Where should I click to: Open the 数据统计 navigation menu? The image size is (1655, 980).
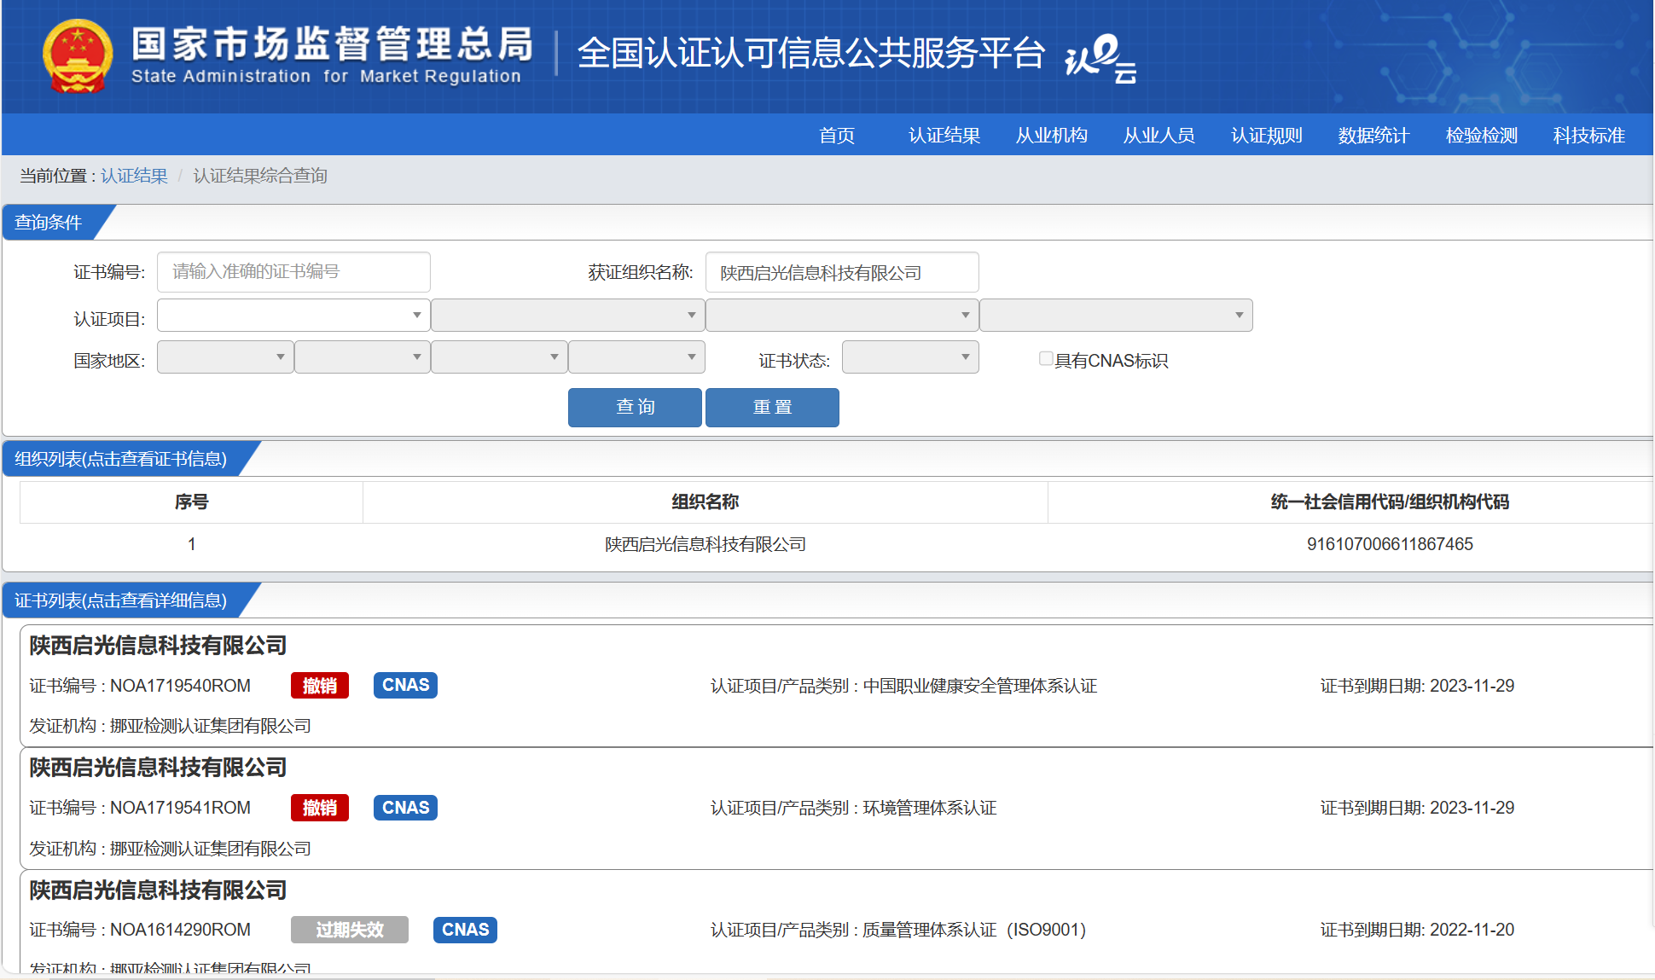click(1374, 136)
